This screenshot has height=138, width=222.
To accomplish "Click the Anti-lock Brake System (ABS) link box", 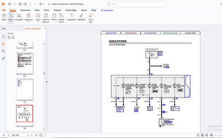I will 175,108.
